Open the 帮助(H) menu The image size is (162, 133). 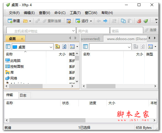[x=107, y=13]
